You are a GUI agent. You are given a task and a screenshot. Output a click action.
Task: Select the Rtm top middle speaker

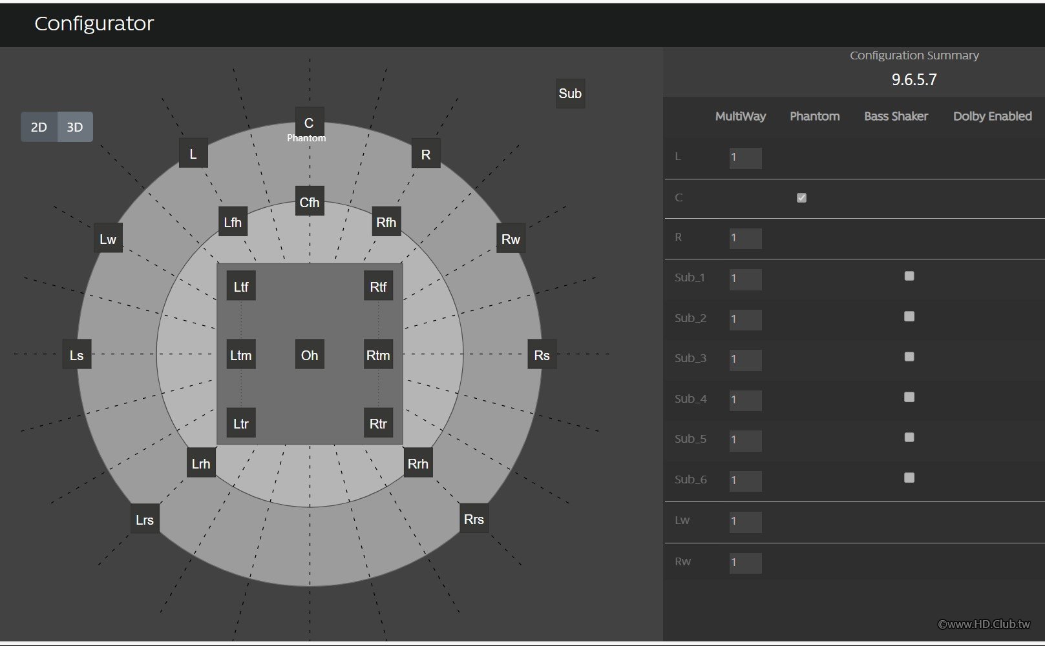click(378, 355)
